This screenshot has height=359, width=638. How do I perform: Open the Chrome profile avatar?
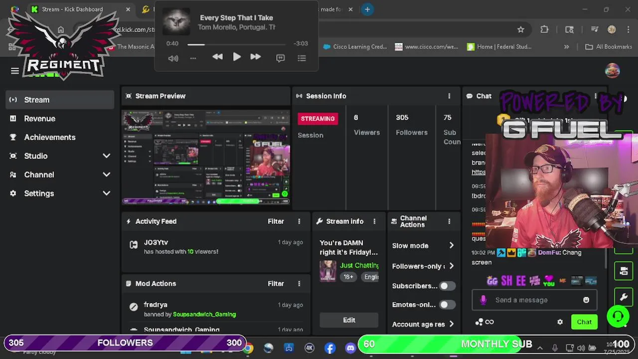pyautogui.click(x=612, y=29)
